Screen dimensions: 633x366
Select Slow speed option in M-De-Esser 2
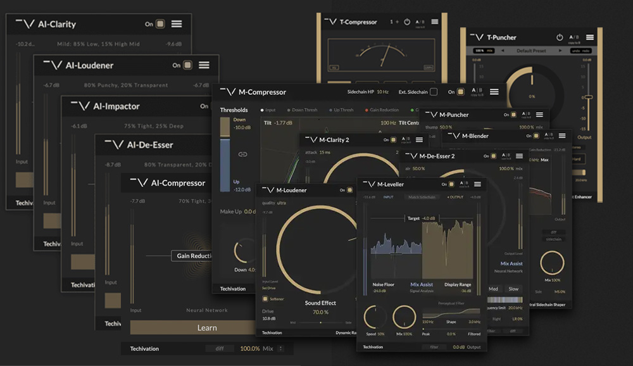[513, 289]
